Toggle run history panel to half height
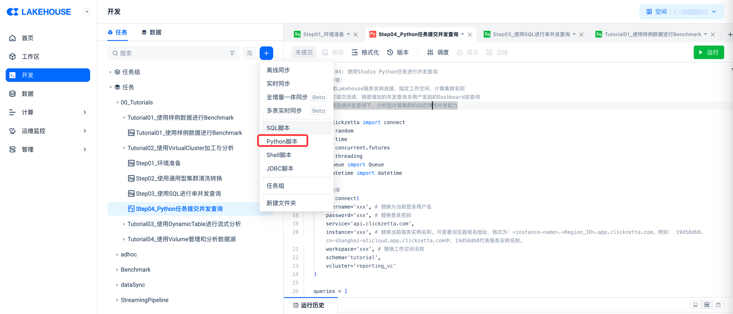The image size is (733, 314). 707,305
